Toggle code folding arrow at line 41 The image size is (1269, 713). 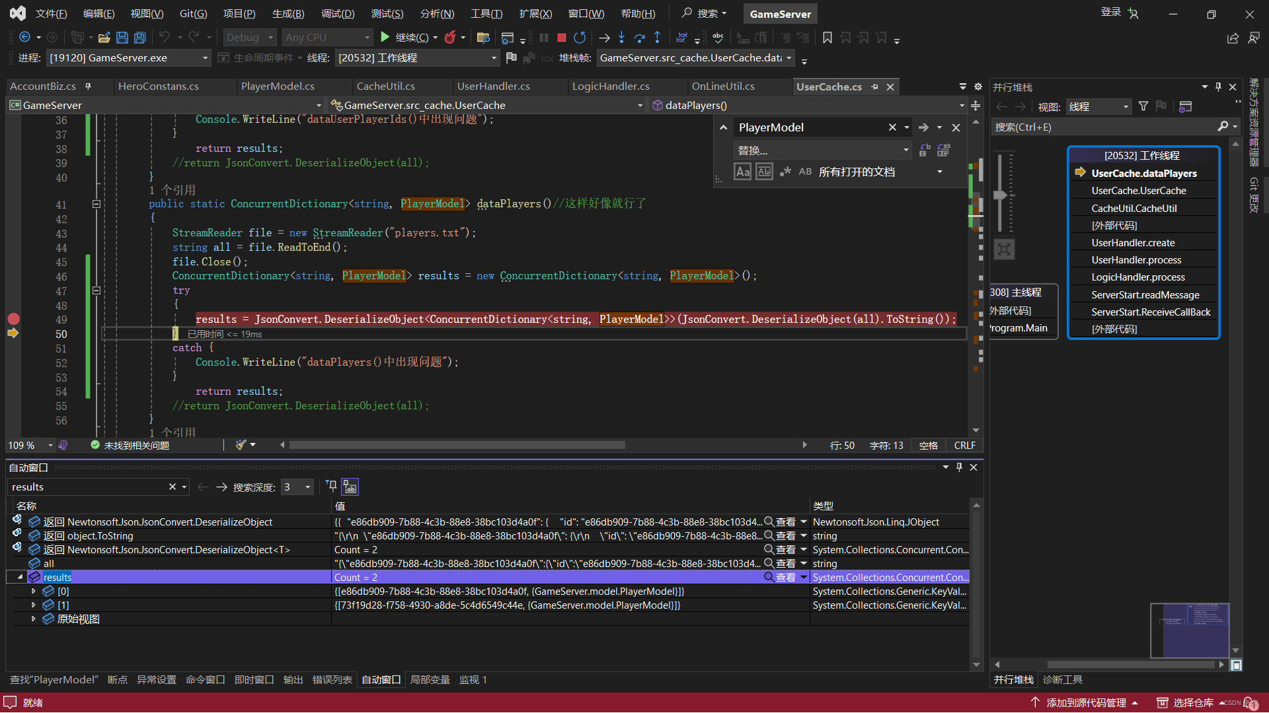pos(95,204)
